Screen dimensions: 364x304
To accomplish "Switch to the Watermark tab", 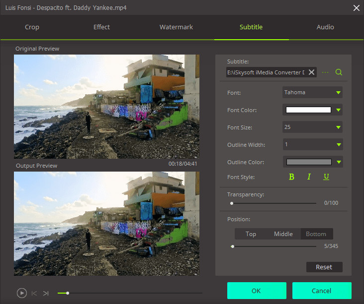I will tap(176, 27).
